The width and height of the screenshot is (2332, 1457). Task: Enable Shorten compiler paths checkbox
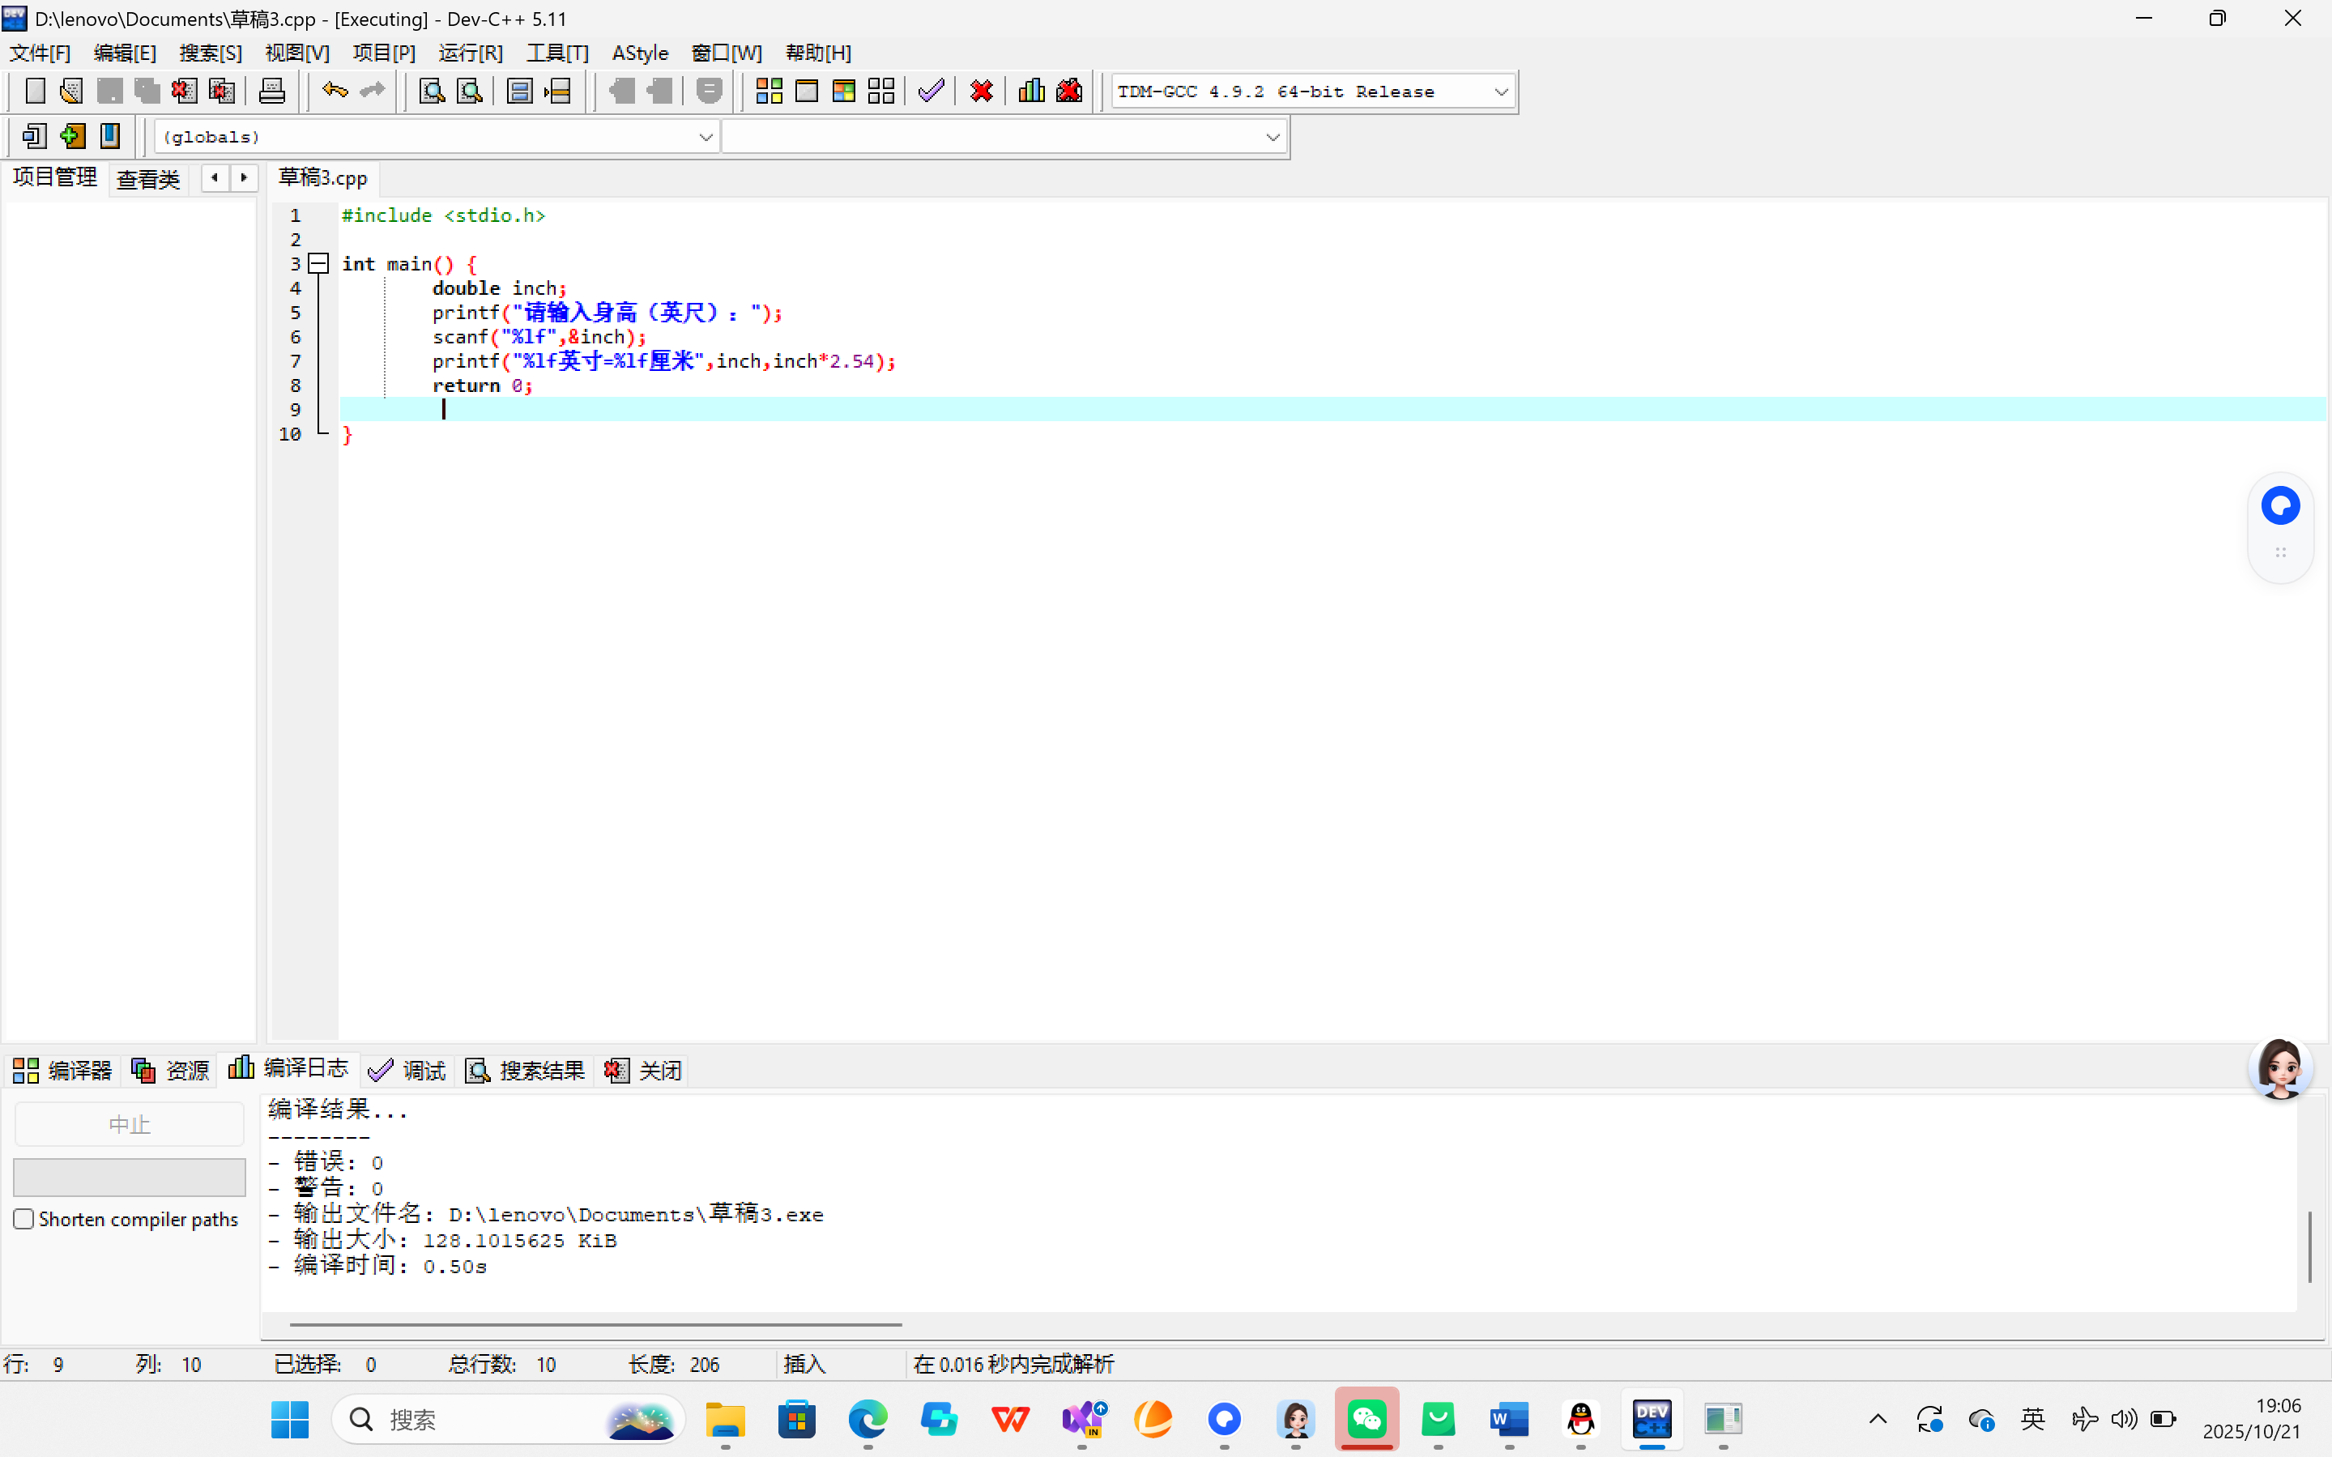pyautogui.click(x=24, y=1219)
